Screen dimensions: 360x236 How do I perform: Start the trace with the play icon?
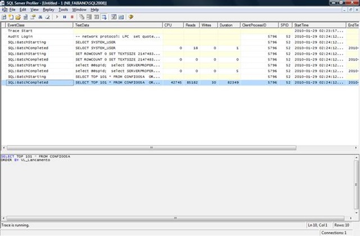click(x=56, y=17)
